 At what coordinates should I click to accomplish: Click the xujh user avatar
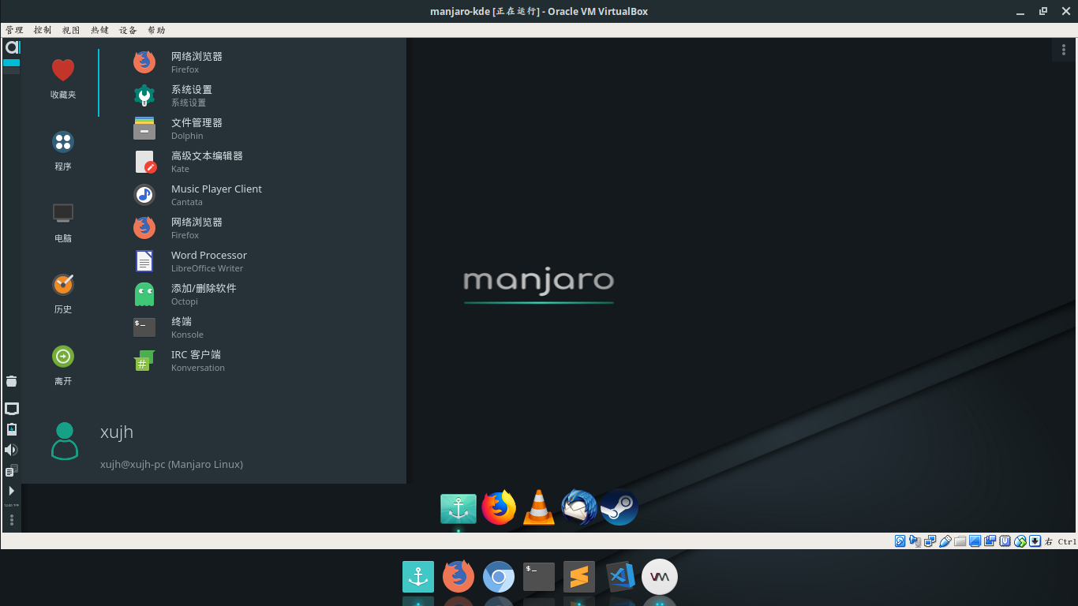(65, 441)
